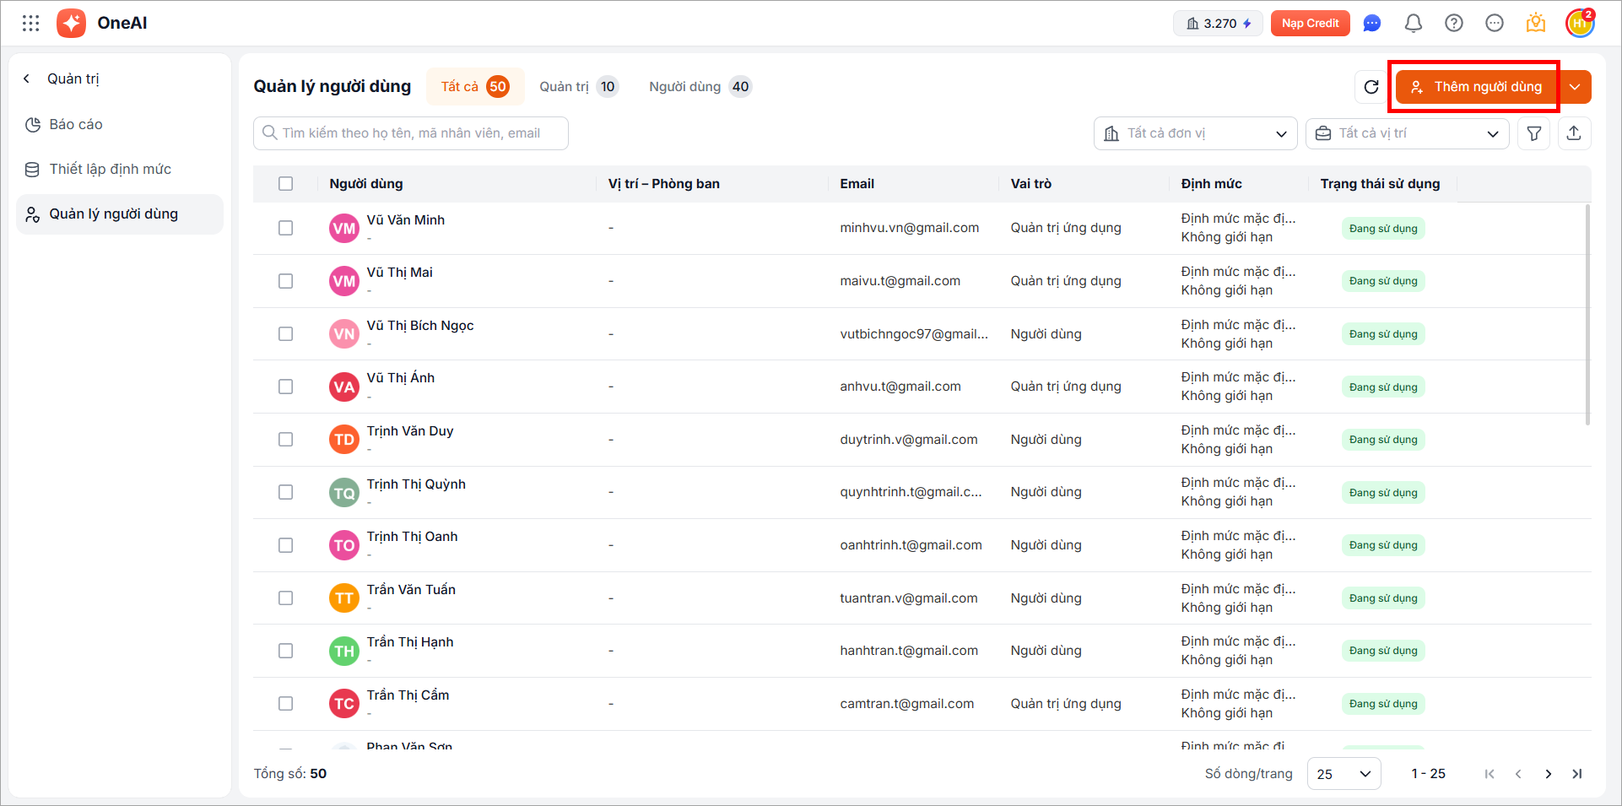This screenshot has height=806, width=1622.
Task: Select the Trịnh Văn Duy row checkbox
Action: [x=286, y=440]
